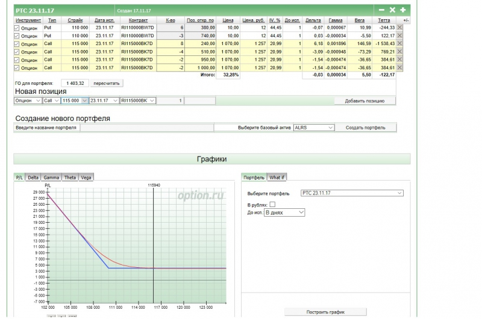Click the portfolio name input field

point(146,128)
